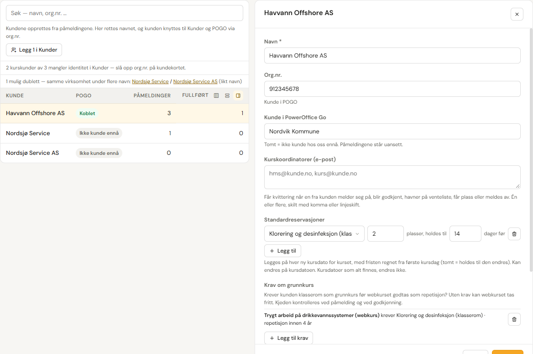Delete the Klorering og desinfeksjon standard reservation
533x354 pixels.
(x=514, y=234)
